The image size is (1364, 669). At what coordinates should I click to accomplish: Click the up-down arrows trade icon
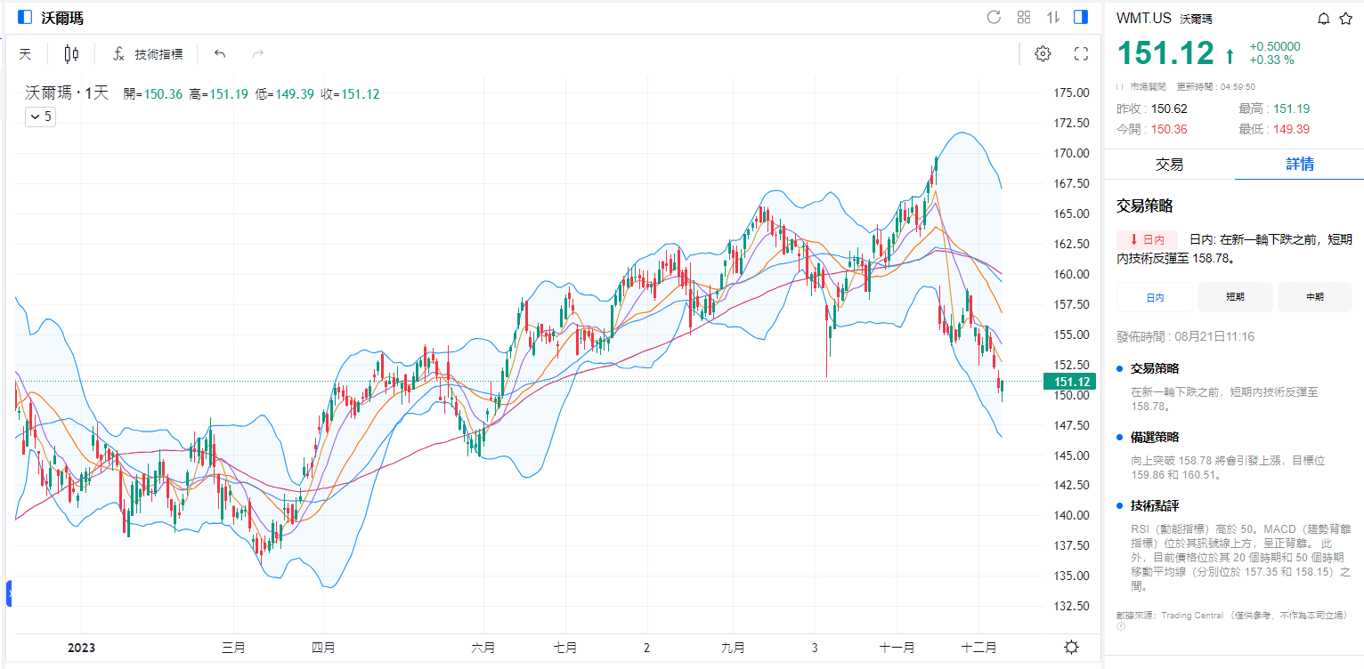pyautogui.click(x=1052, y=18)
